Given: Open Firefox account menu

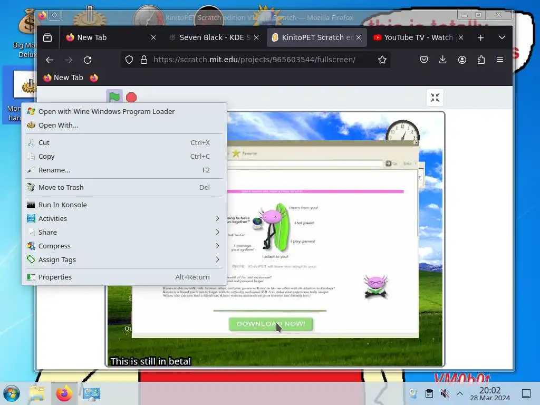Looking at the screenshot, I should pos(462,60).
